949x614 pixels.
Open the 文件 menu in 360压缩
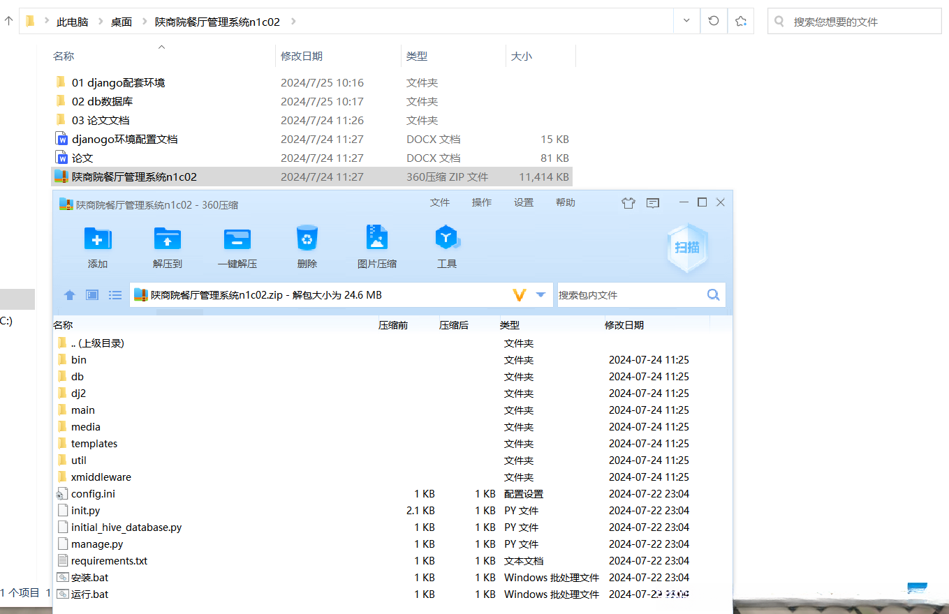click(x=440, y=202)
